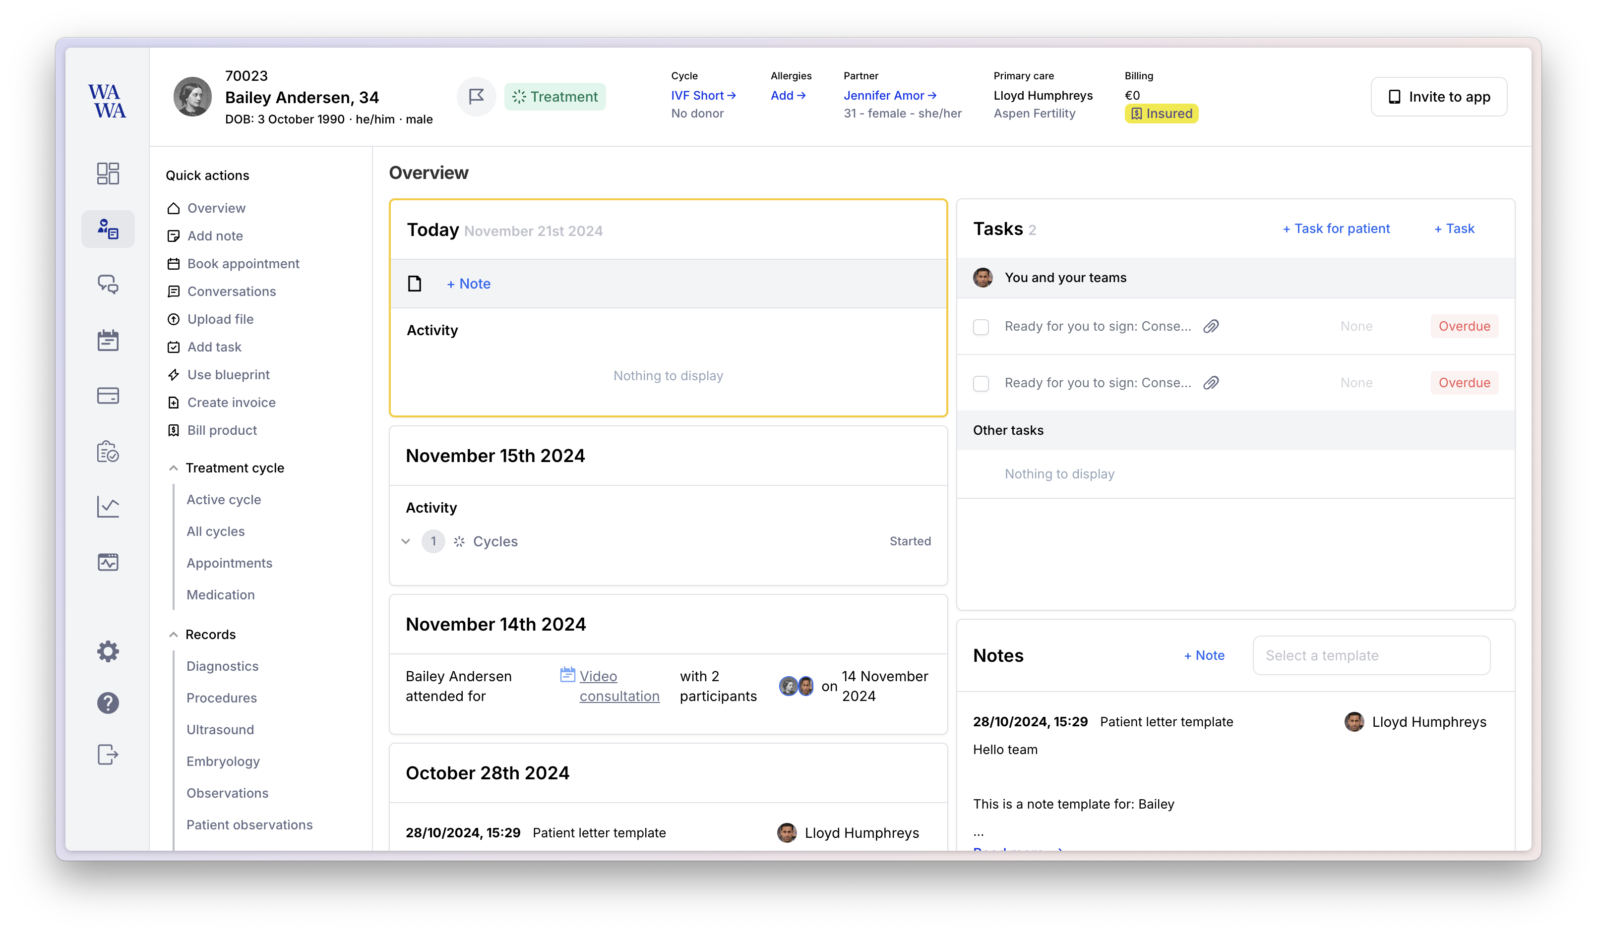The image size is (1597, 934).
Task: Open the billing card icon in sidebar
Action: pos(108,396)
